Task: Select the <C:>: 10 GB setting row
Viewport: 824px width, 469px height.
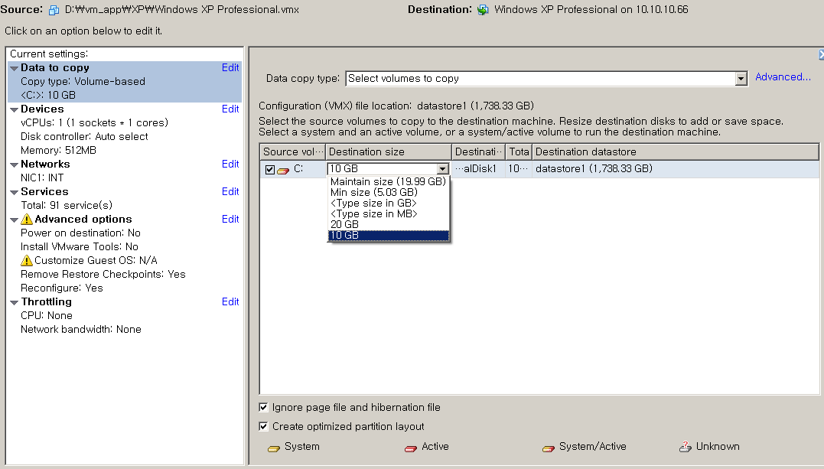Action: (48, 95)
